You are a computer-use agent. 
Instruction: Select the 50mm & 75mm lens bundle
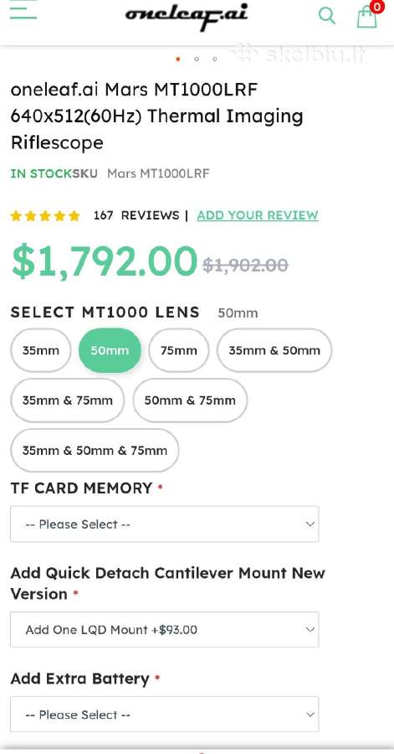[x=190, y=400]
